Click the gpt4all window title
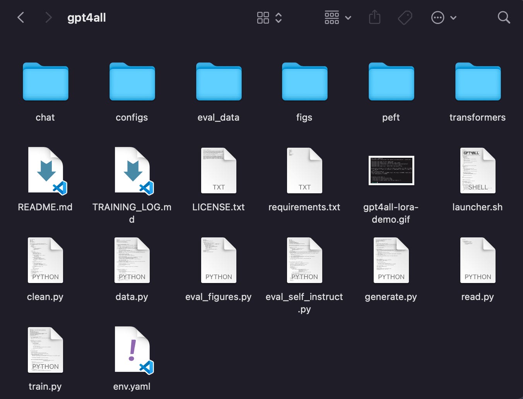 pos(87,18)
